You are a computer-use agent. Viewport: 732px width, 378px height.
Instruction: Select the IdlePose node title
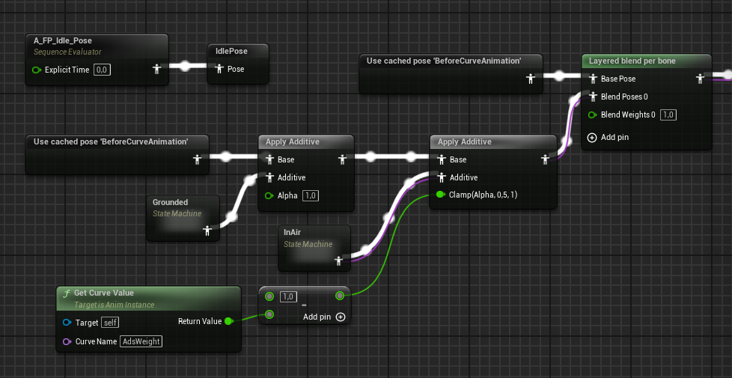click(x=231, y=51)
